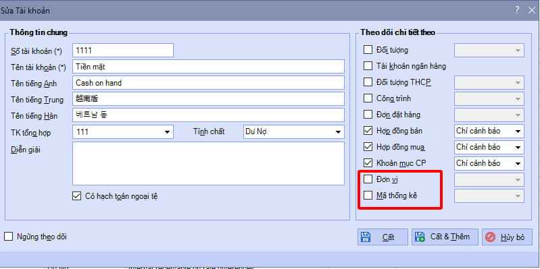
Task: Click the Diễn giải label
Action: (26, 150)
